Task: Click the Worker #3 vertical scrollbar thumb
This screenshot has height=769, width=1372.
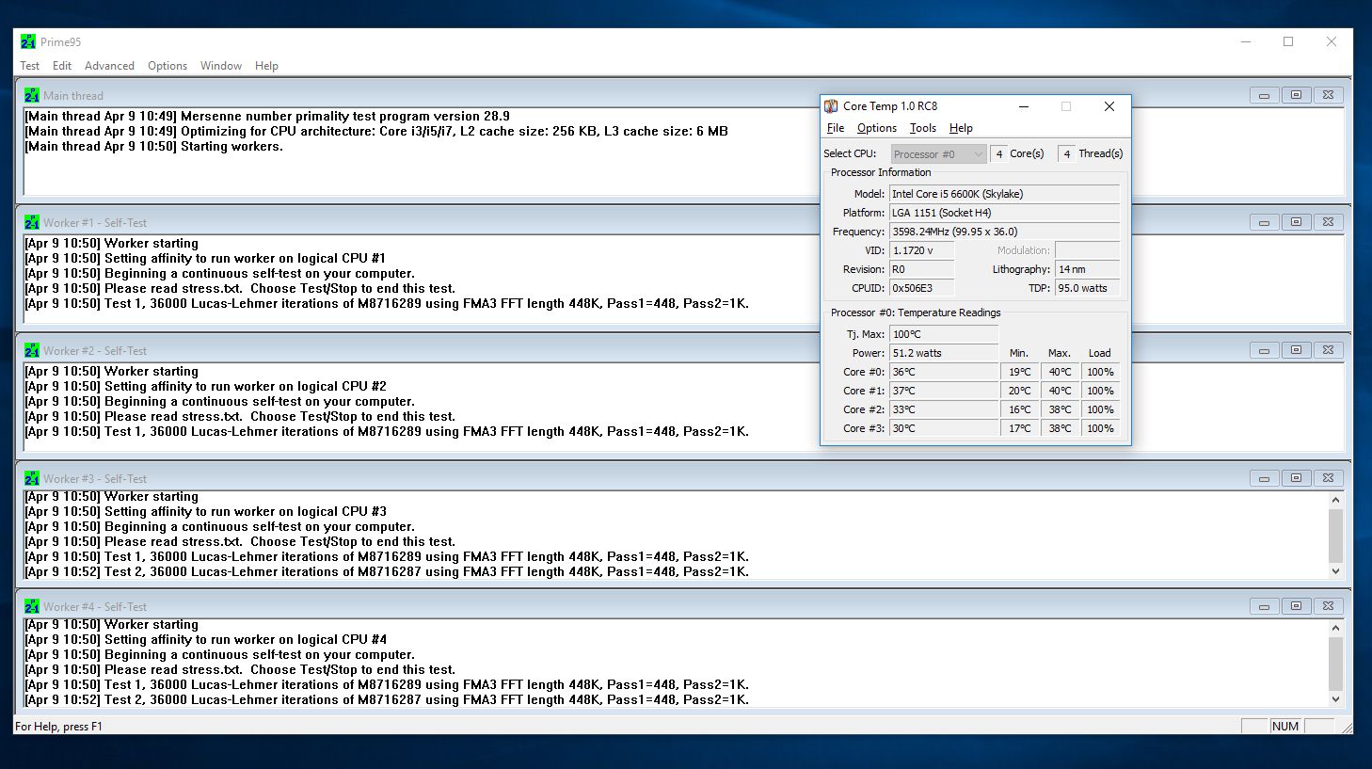Action: coord(1335,536)
